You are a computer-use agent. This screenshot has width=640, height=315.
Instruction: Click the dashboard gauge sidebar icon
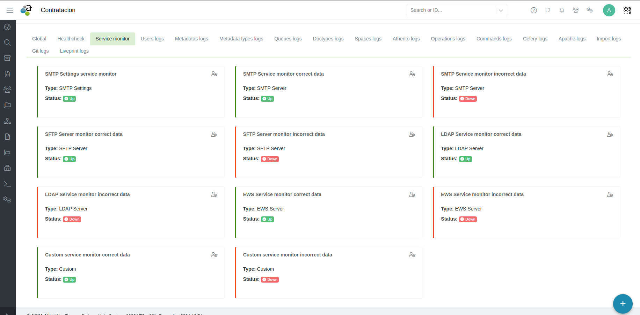7,27
